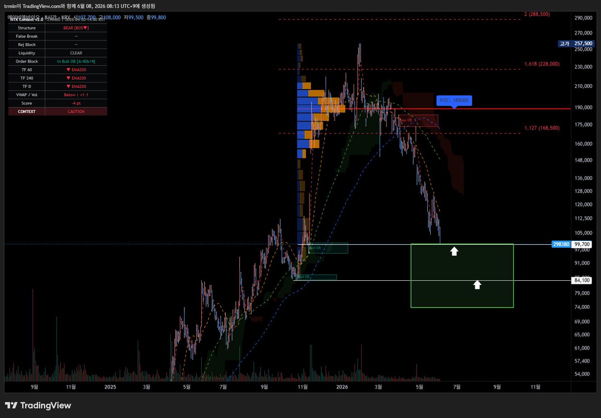The image size is (601, 418).
Task: Click the 128,000 price axis label
Action: coord(583,191)
